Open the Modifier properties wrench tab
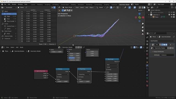The width and height of the screenshot is (176, 99). coord(147,65)
